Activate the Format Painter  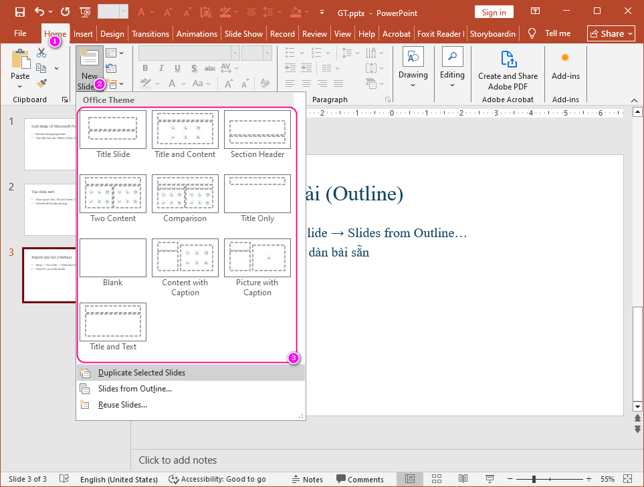[x=40, y=83]
